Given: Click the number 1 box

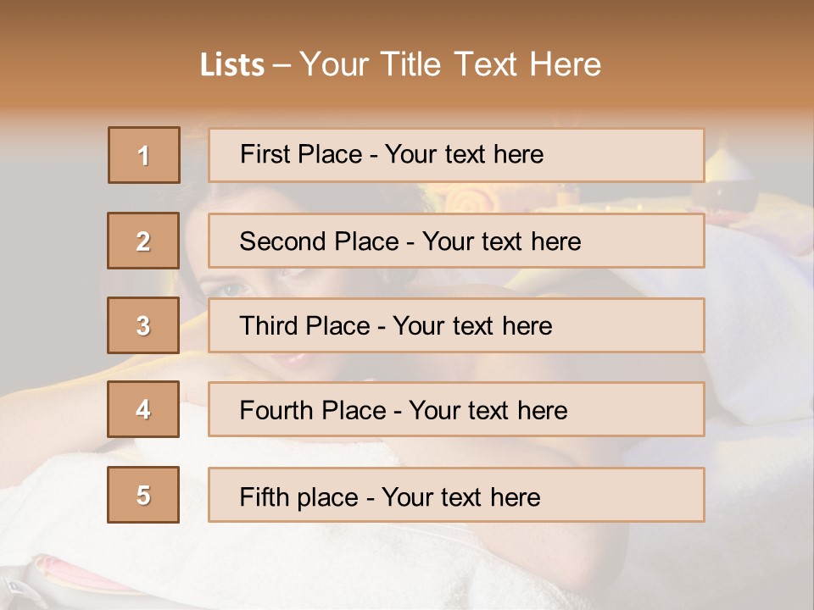Looking at the screenshot, I should (144, 155).
